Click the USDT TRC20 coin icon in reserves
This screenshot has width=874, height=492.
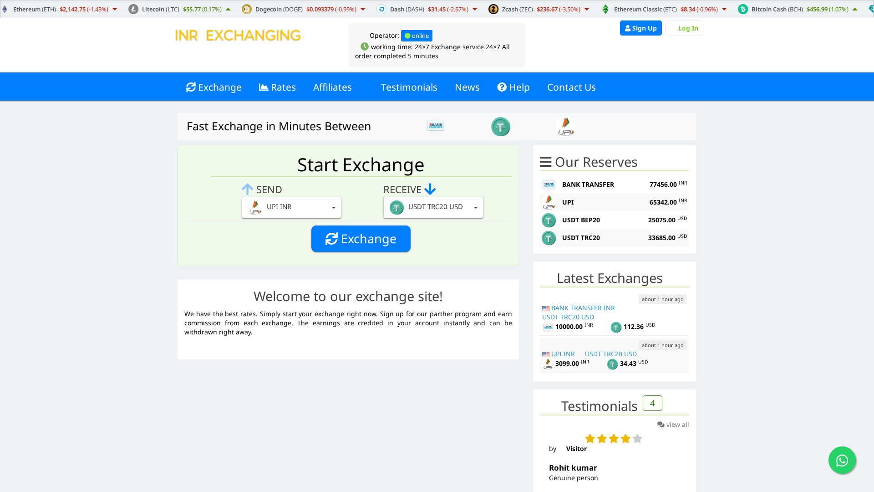click(549, 238)
